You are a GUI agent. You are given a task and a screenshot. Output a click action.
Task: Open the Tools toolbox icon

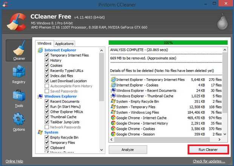[19, 95]
